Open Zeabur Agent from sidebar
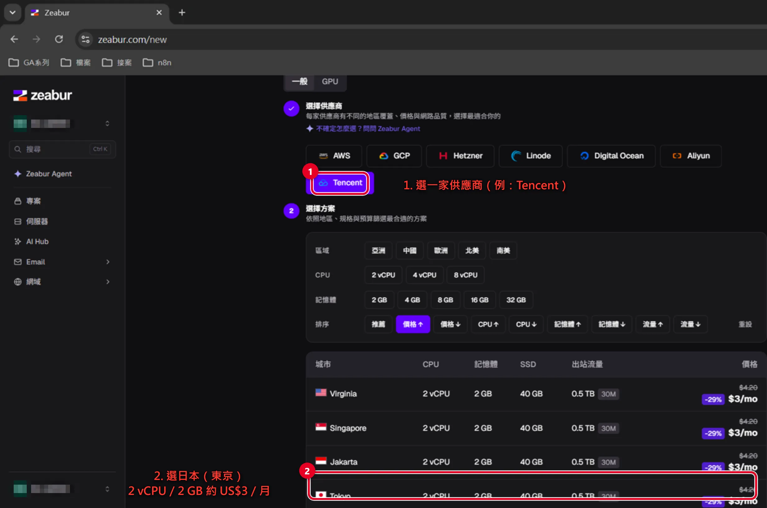This screenshot has width=767, height=508. tap(49, 174)
